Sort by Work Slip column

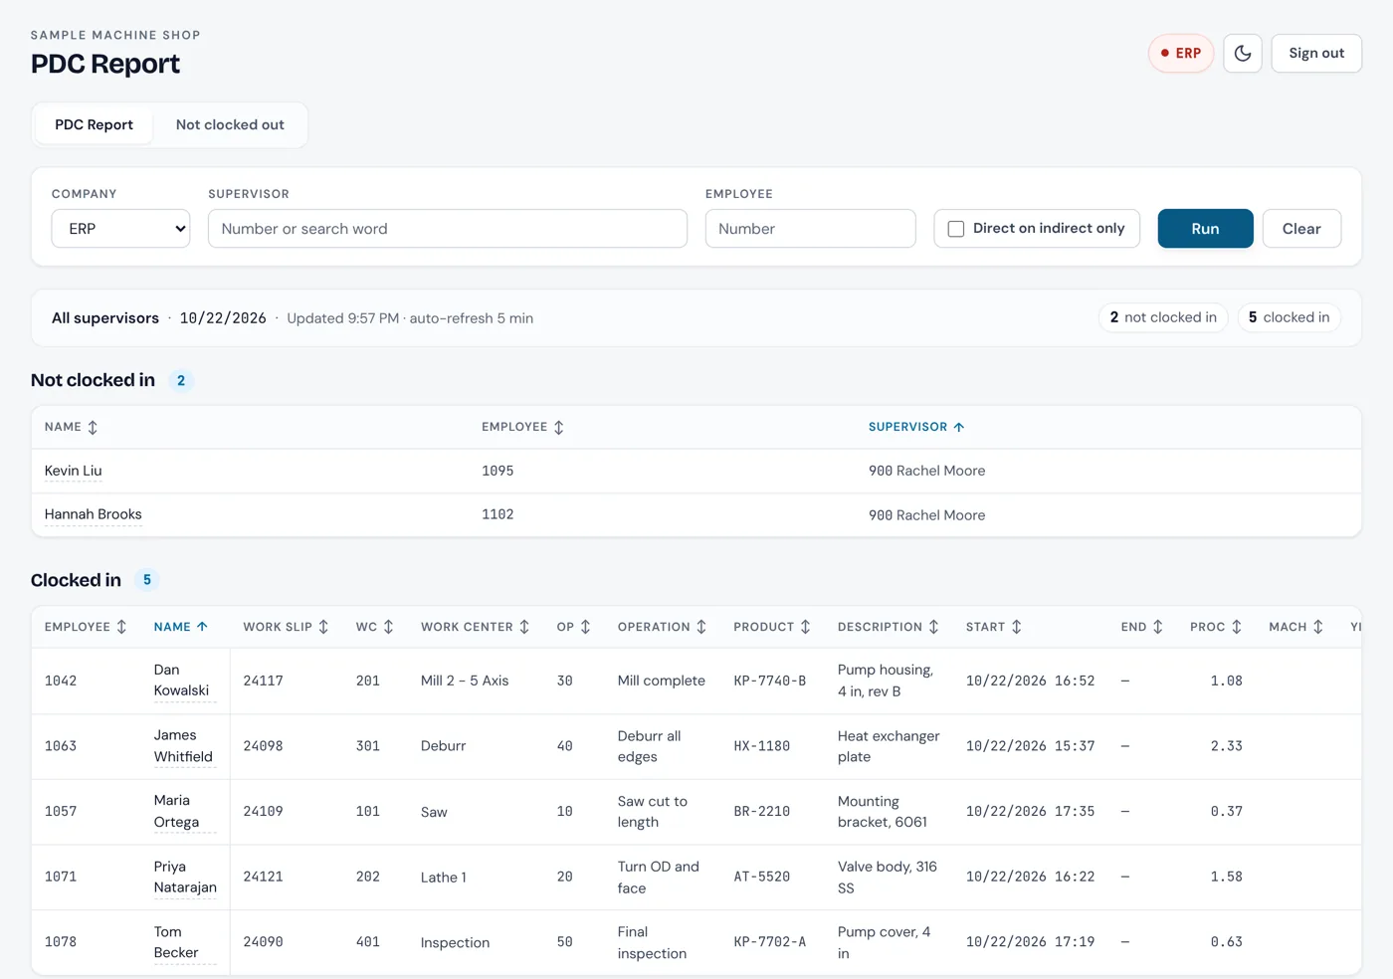tap(286, 627)
